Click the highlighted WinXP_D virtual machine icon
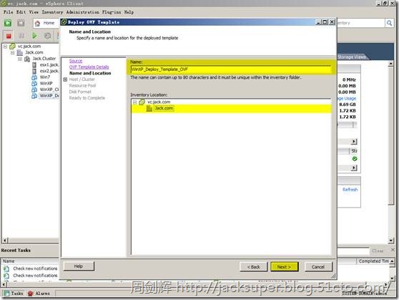The width and height of the screenshot is (399, 300). coord(34,96)
